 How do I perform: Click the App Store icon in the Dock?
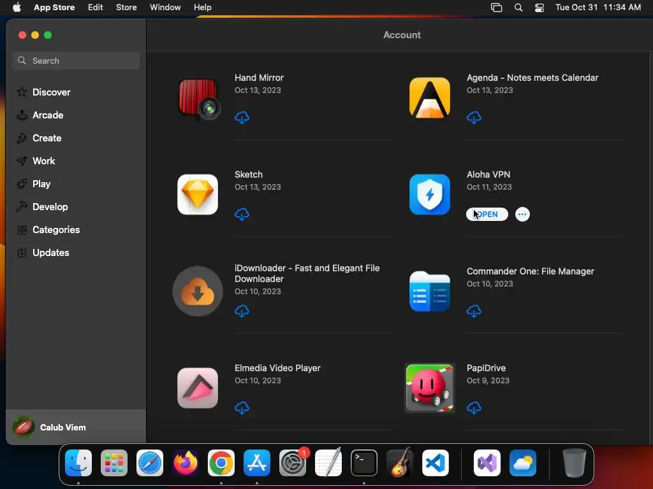[257, 462]
